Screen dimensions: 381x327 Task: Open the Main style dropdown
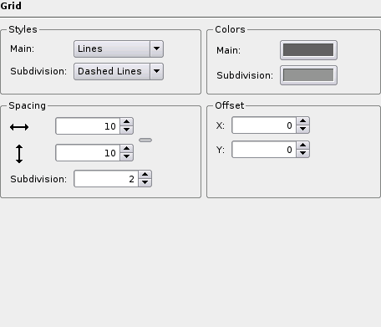click(119, 49)
